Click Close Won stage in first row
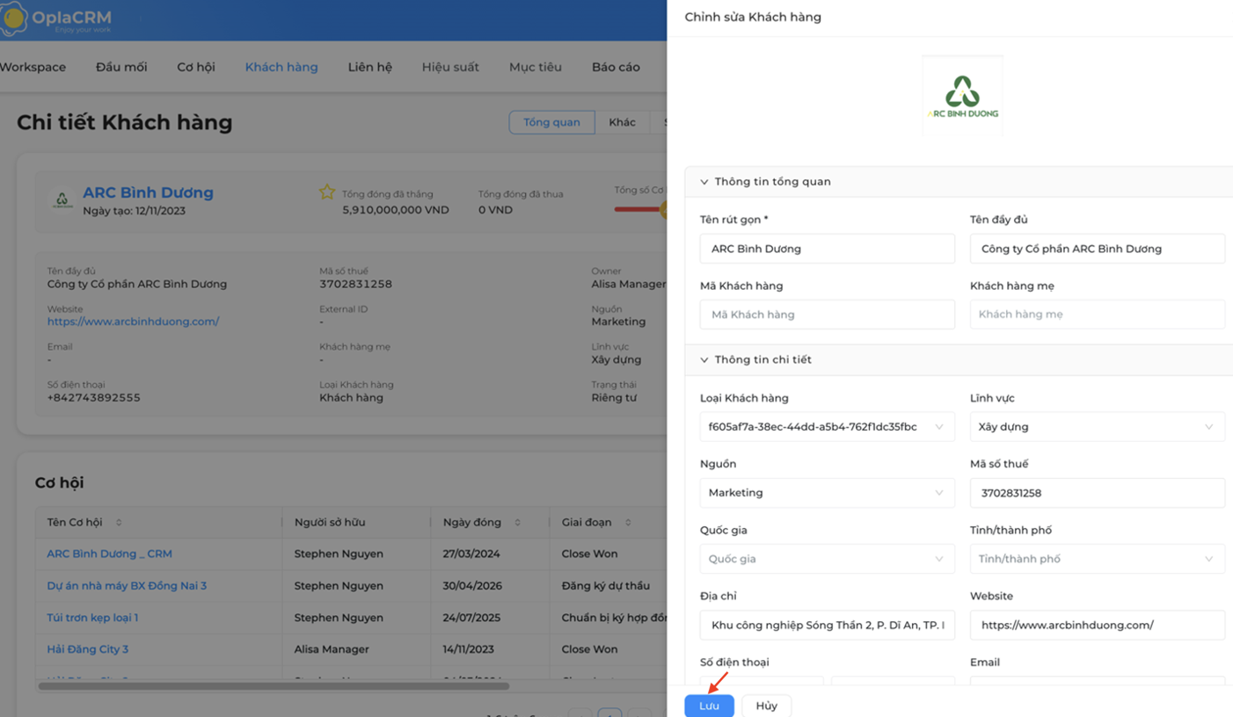The width and height of the screenshot is (1233, 717). [589, 554]
